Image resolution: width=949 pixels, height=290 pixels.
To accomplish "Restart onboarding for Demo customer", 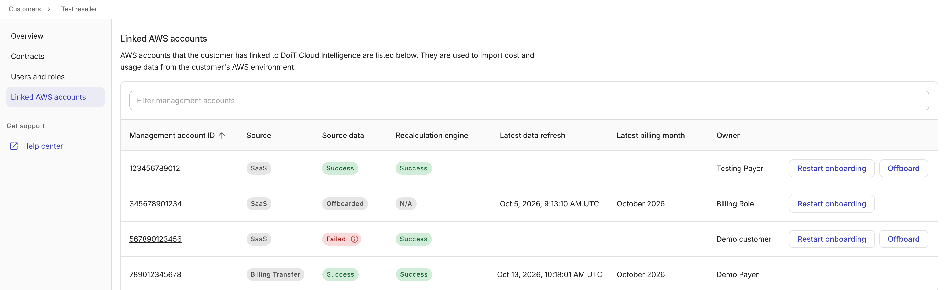I will [832, 239].
